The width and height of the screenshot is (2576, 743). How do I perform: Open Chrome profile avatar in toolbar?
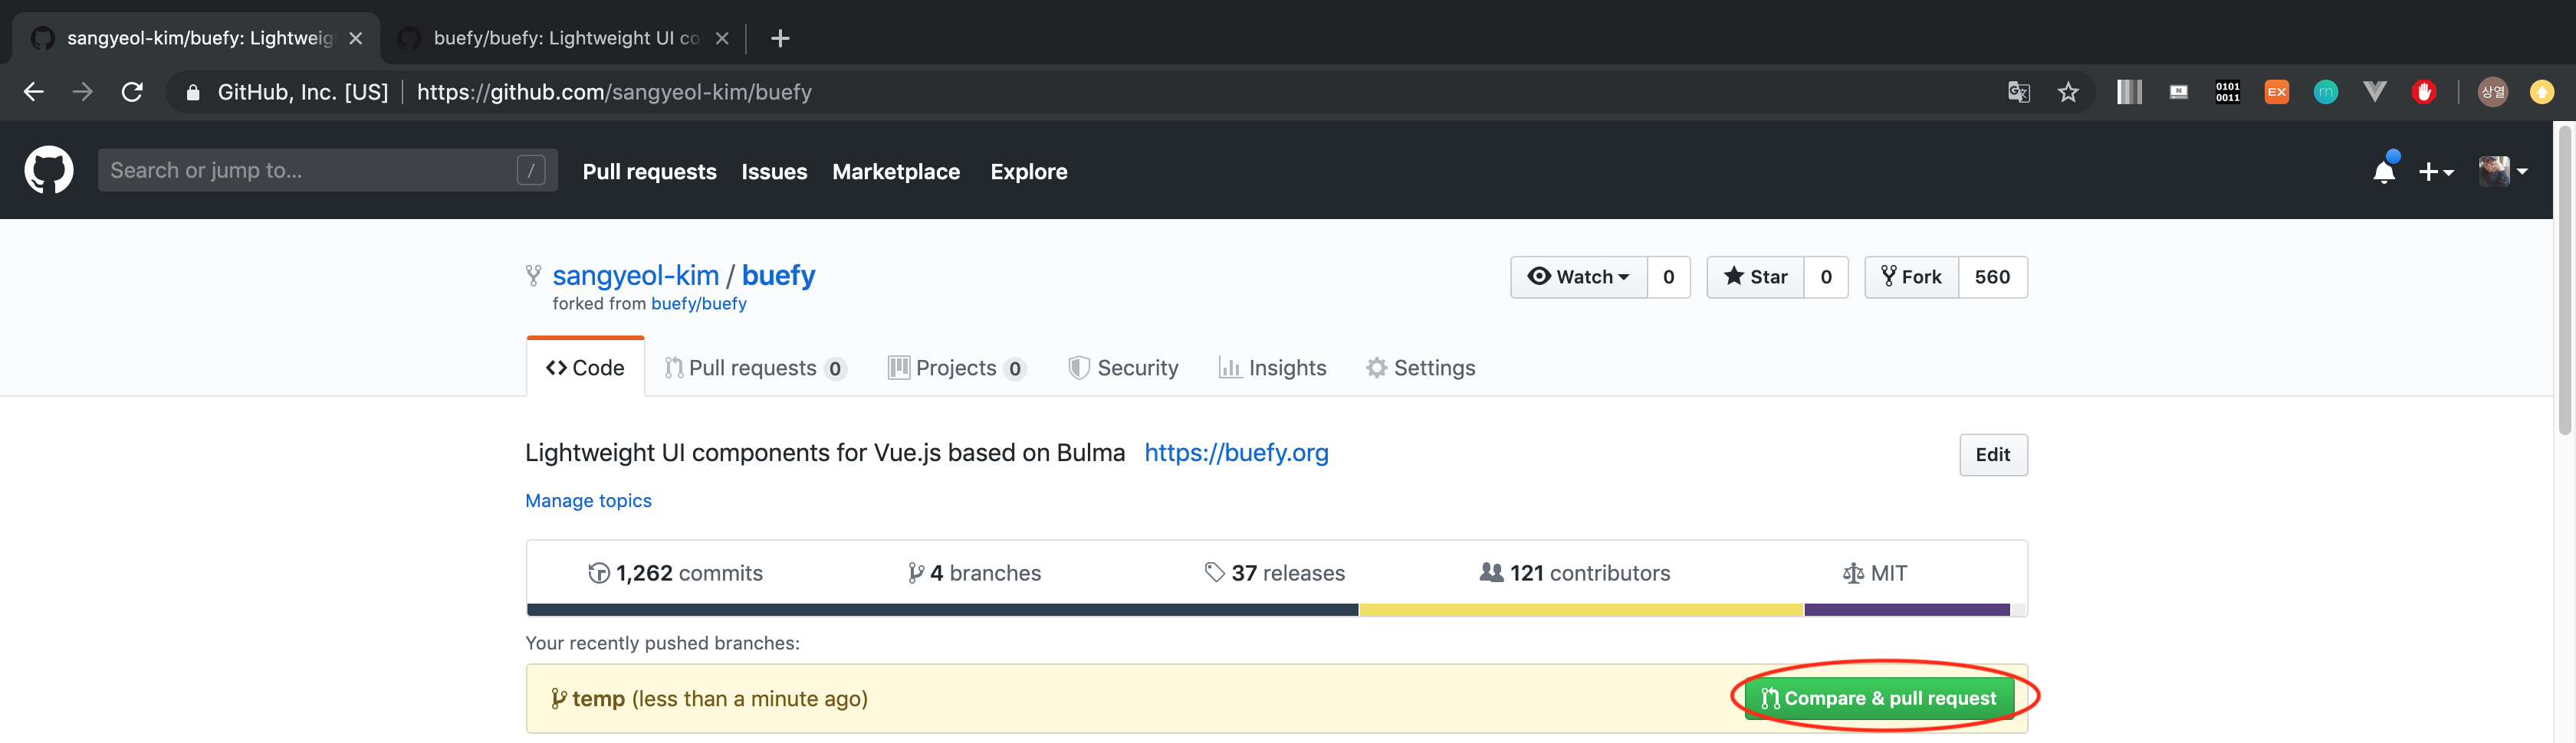point(2492,92)
